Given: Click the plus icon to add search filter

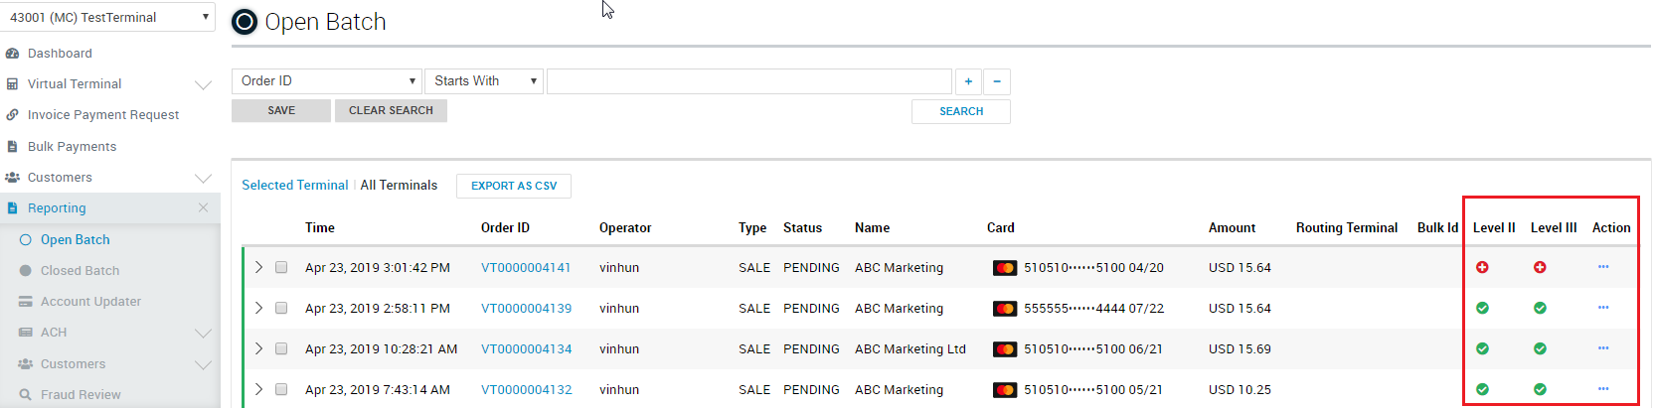Looking at the screenshot, I should click(968, 81).
